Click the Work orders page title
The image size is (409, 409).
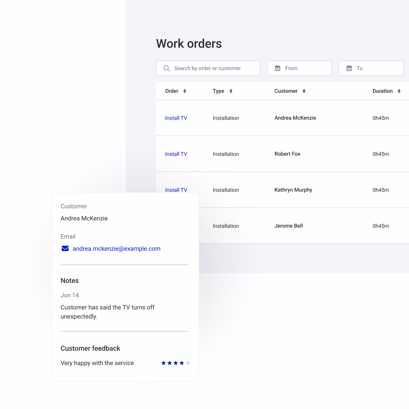189,44
